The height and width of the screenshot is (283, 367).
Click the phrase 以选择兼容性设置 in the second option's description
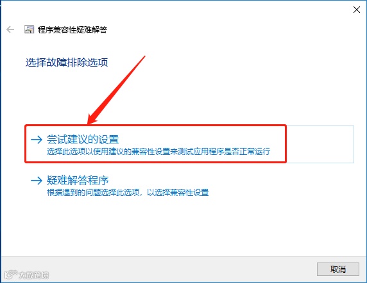point(178,193)
